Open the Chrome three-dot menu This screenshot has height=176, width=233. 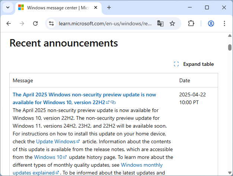coord(224,23)
